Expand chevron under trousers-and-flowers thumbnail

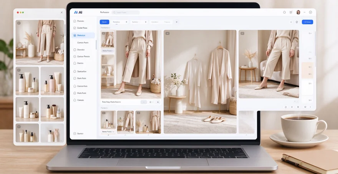click(x=125, y=135)
